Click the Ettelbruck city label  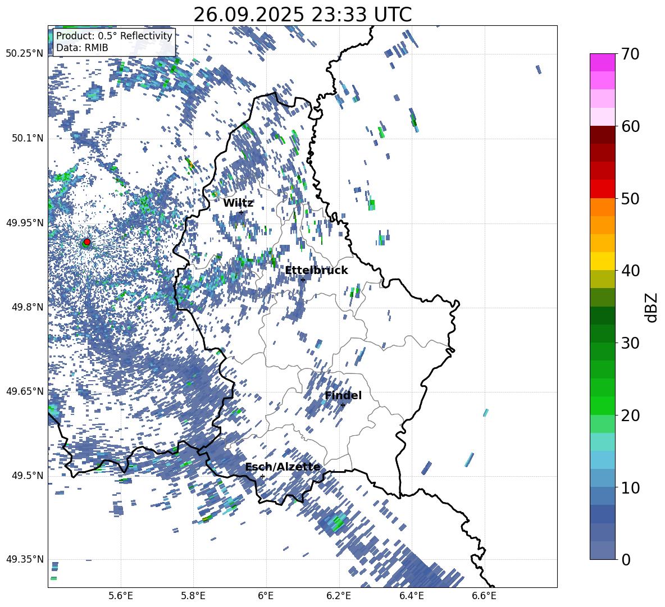pyautogui.click(x=316, y=271)
